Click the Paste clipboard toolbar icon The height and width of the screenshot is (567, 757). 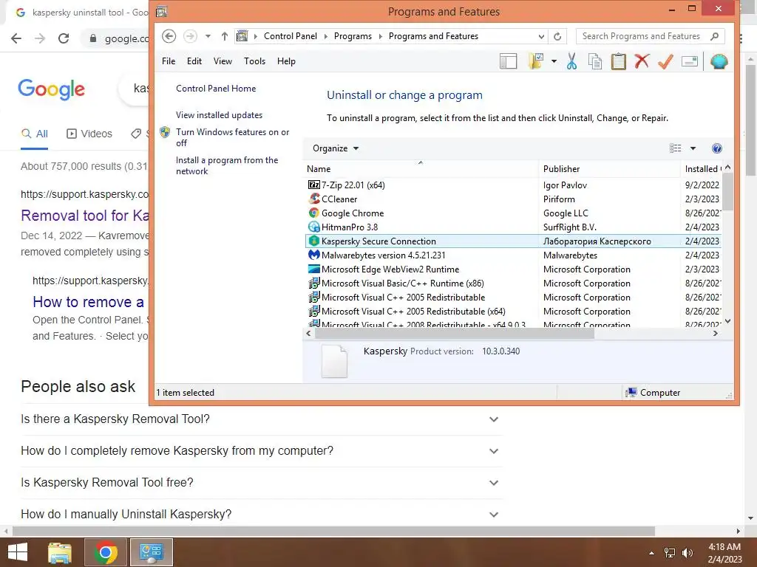619,61
